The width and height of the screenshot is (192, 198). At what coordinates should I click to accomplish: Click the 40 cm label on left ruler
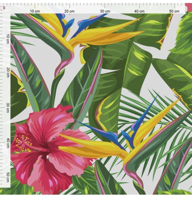tap(8, 143)
